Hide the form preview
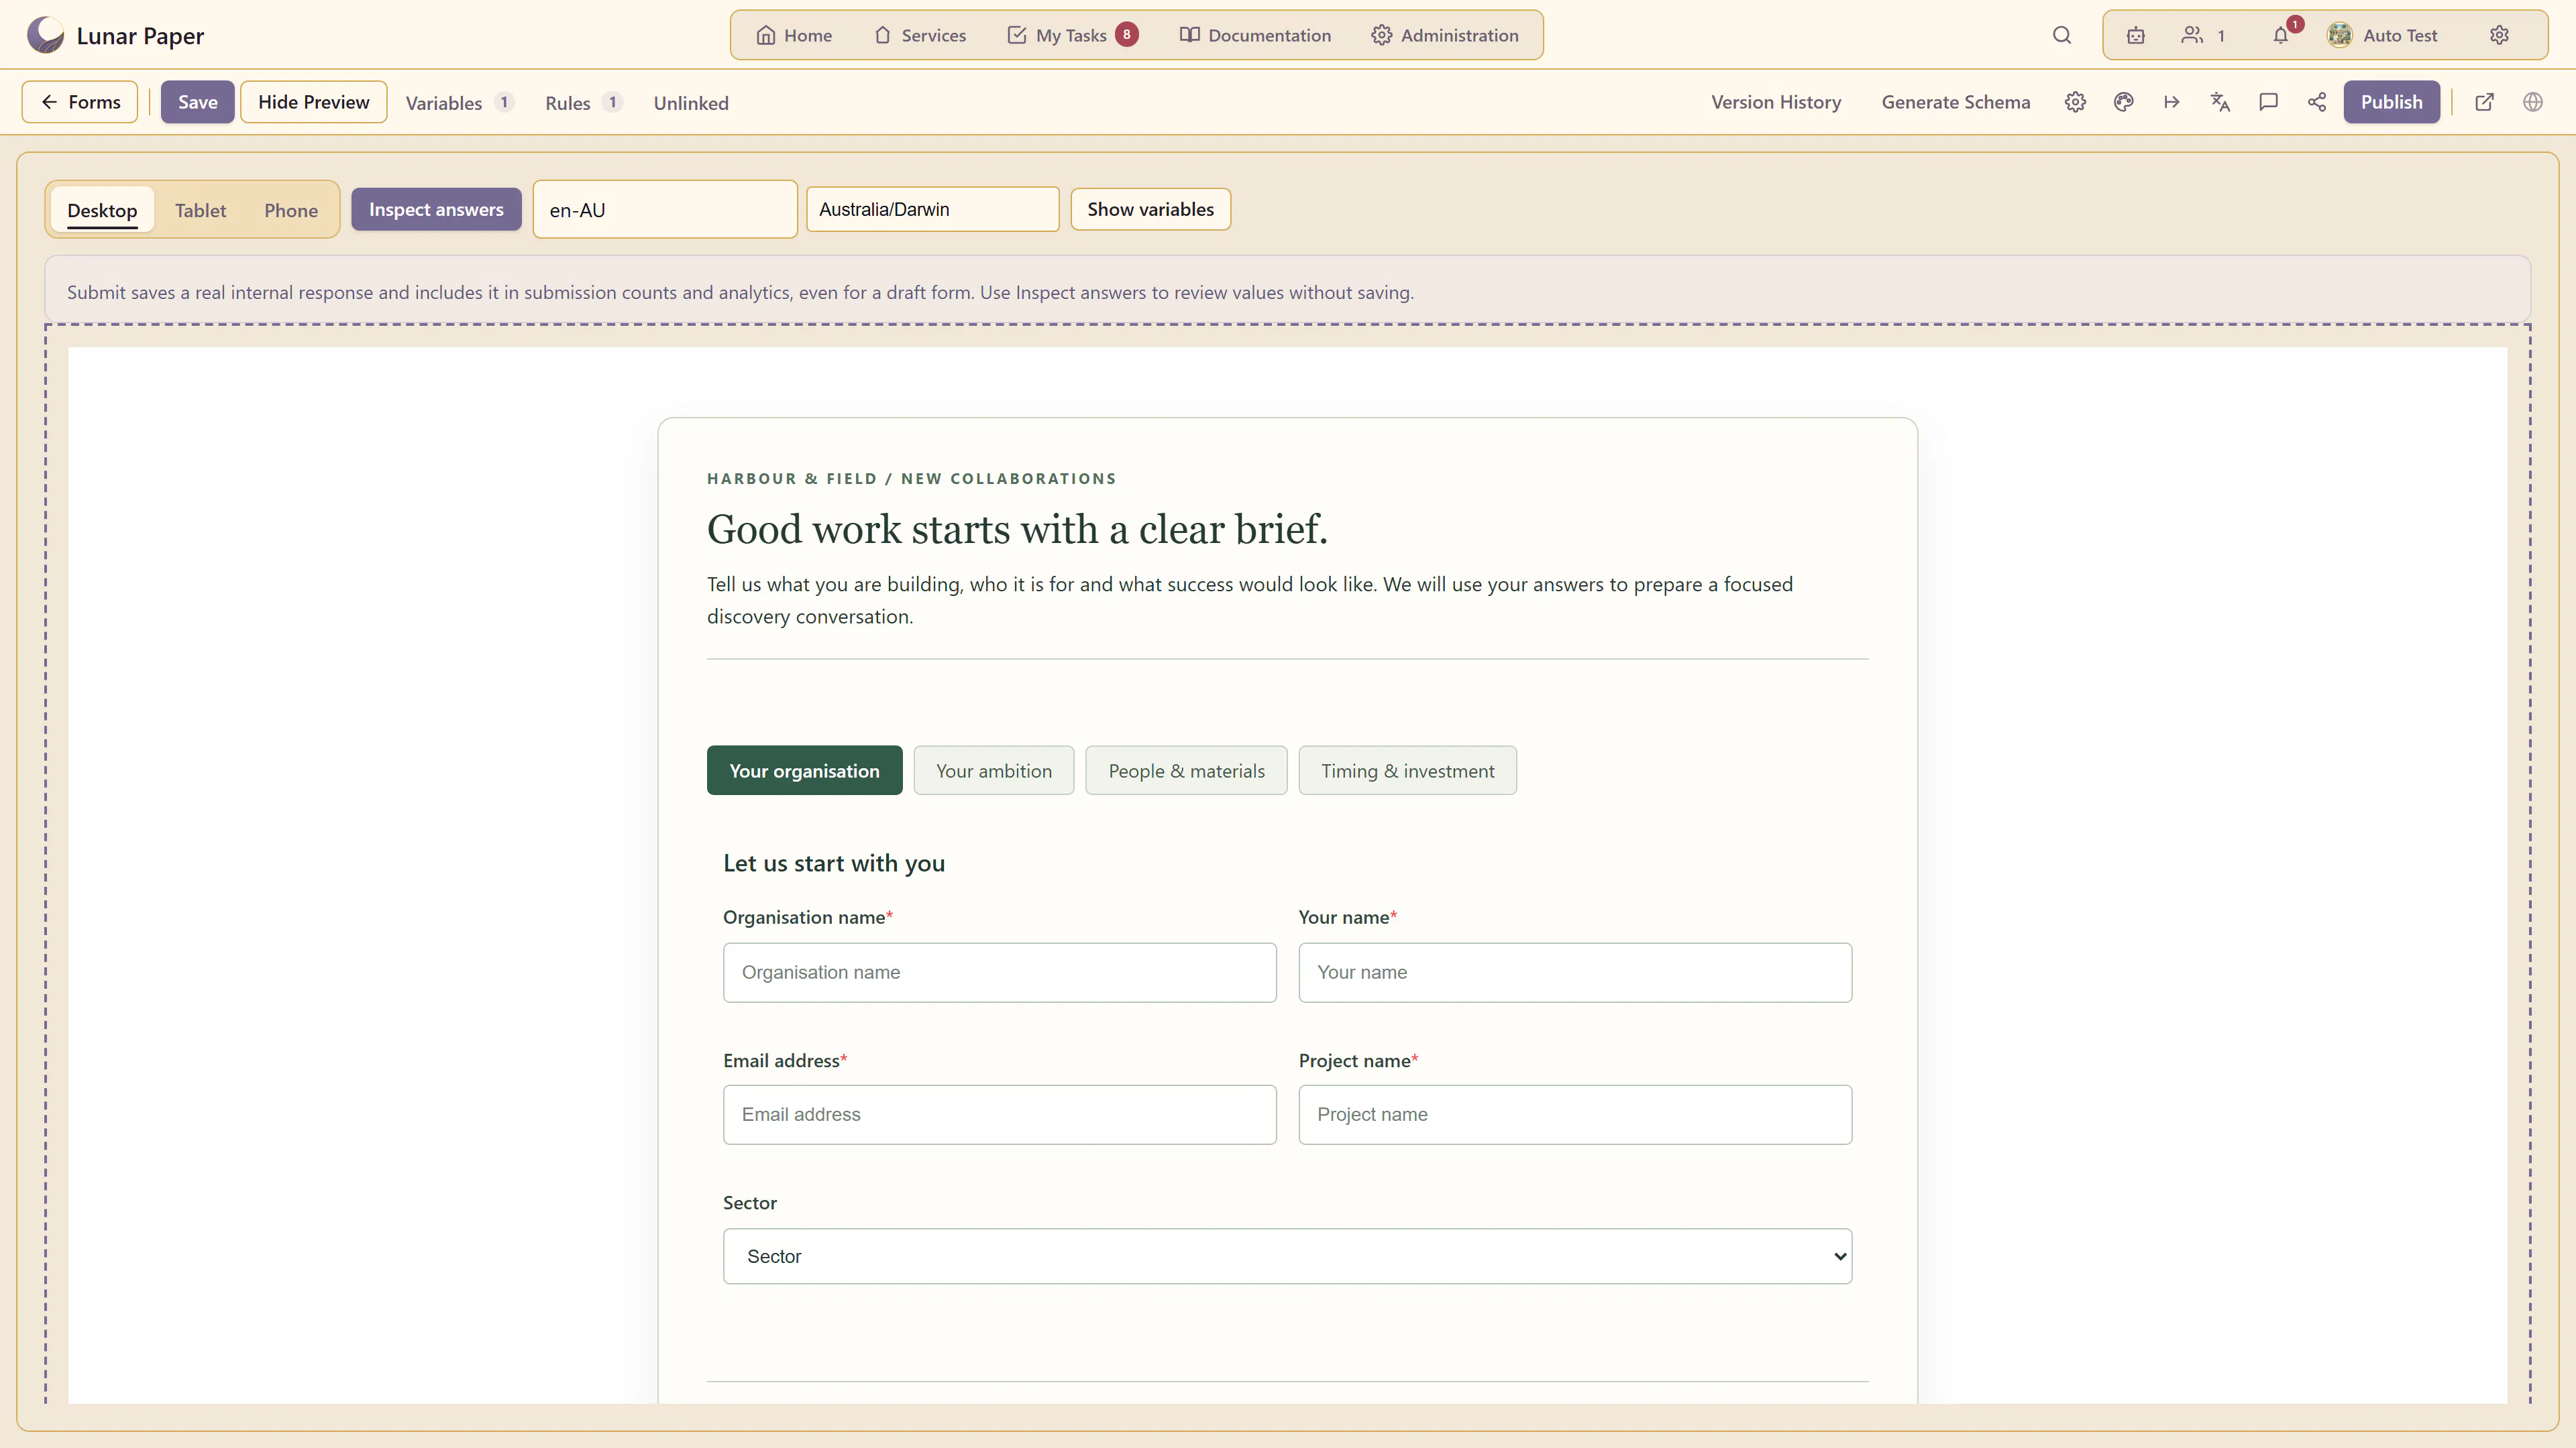 (x=314, y=102)
